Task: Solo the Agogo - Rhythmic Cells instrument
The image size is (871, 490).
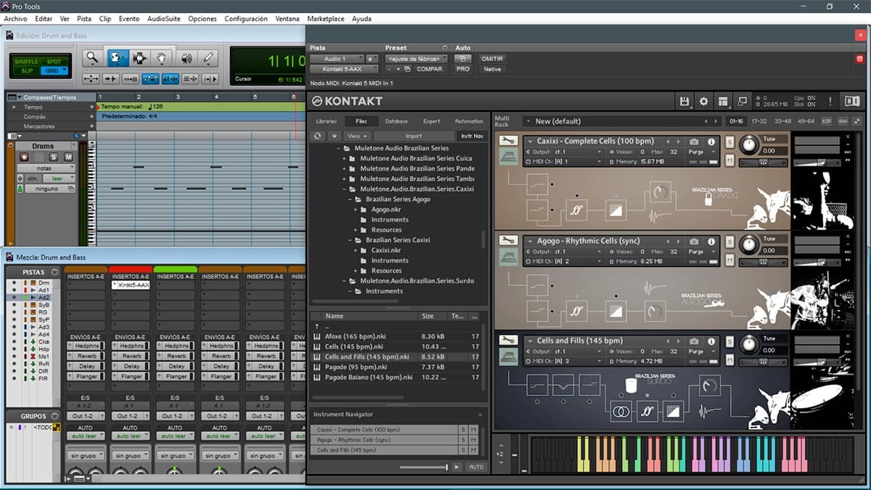Action: point(729,241)
